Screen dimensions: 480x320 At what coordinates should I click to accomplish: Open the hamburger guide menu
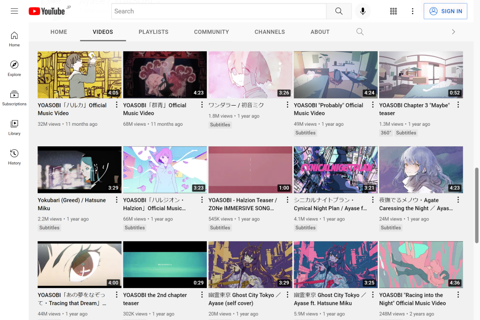[15, 11]
